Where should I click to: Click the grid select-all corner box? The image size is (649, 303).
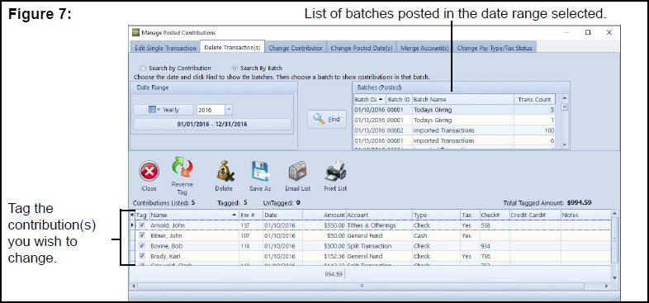point(132,215)
